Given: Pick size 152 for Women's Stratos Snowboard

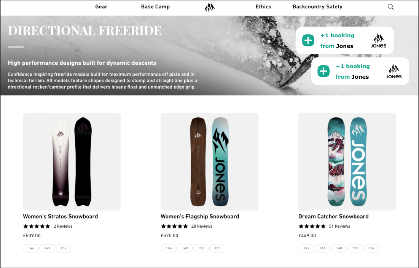Looking at the screenshot, I should 64,248.
